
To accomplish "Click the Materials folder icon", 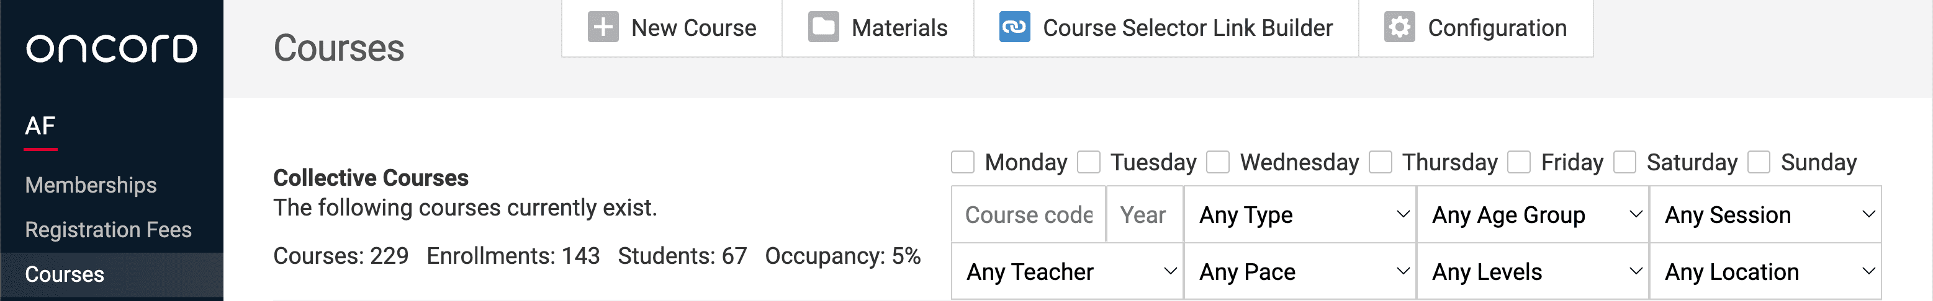I will tap(823, 28).
